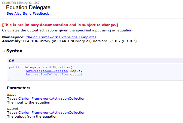Click the italic output parameter name
Screen dimensions: 183x123
click(x=13, y=109)
